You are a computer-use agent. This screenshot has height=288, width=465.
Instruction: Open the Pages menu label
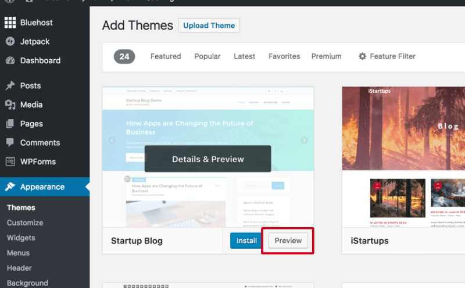[31, 124]
